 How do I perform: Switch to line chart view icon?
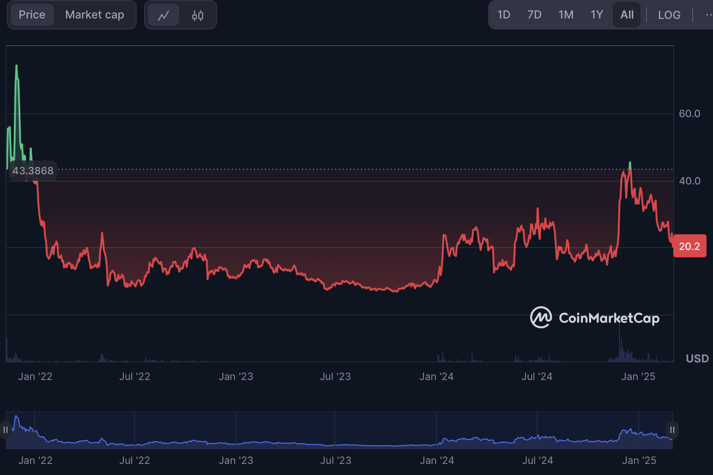(163, 15)
